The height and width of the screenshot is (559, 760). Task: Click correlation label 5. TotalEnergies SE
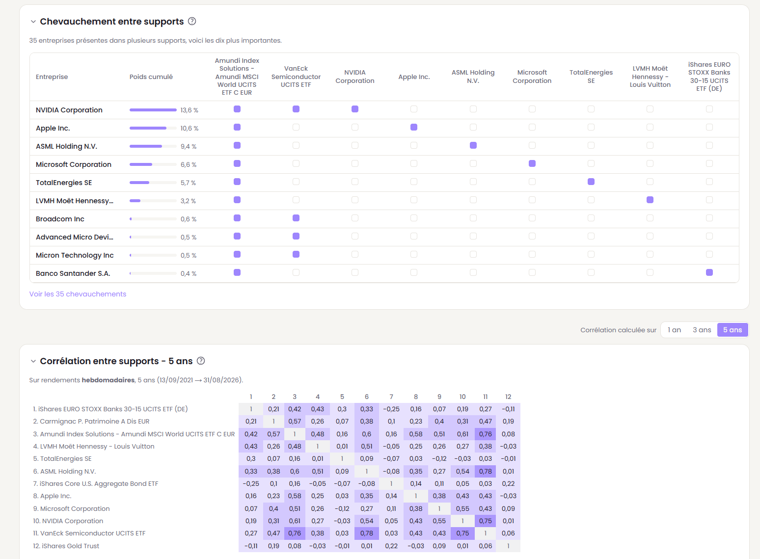pyautogui.click(x=62, y=458)
